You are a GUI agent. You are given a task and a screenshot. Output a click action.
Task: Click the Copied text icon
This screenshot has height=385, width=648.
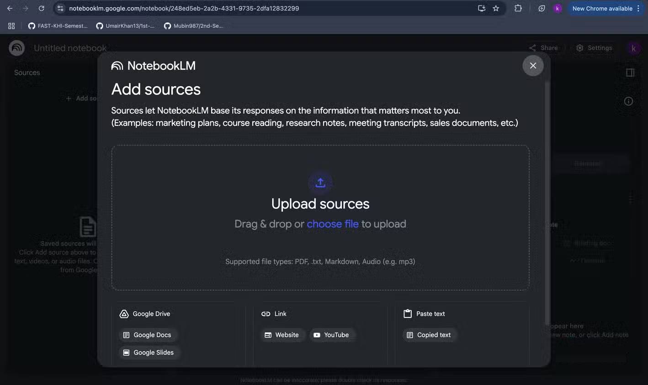pos(410,335)
